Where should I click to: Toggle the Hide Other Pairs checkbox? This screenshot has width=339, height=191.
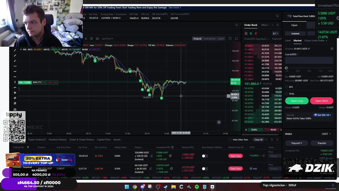tap(230, 140)
